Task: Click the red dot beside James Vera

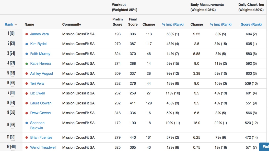Action: click(x=27, y=34)
